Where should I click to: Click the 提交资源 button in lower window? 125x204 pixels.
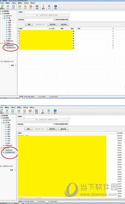(x=63, y=129)
